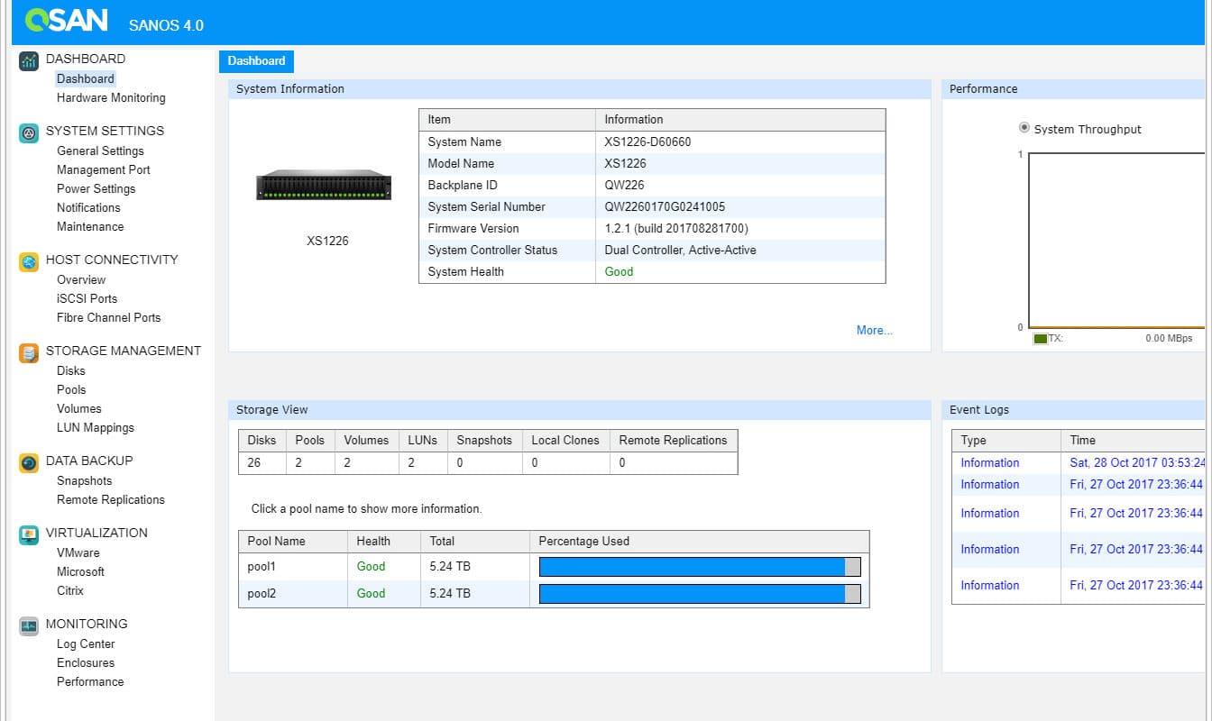Click the Event Logs Time column header
Image resolution: width=1212 pixels, height=721 pixels.
click(1134, 440)
